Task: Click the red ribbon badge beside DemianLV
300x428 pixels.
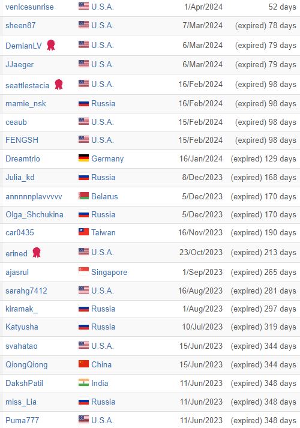Action: pos(51,45)
